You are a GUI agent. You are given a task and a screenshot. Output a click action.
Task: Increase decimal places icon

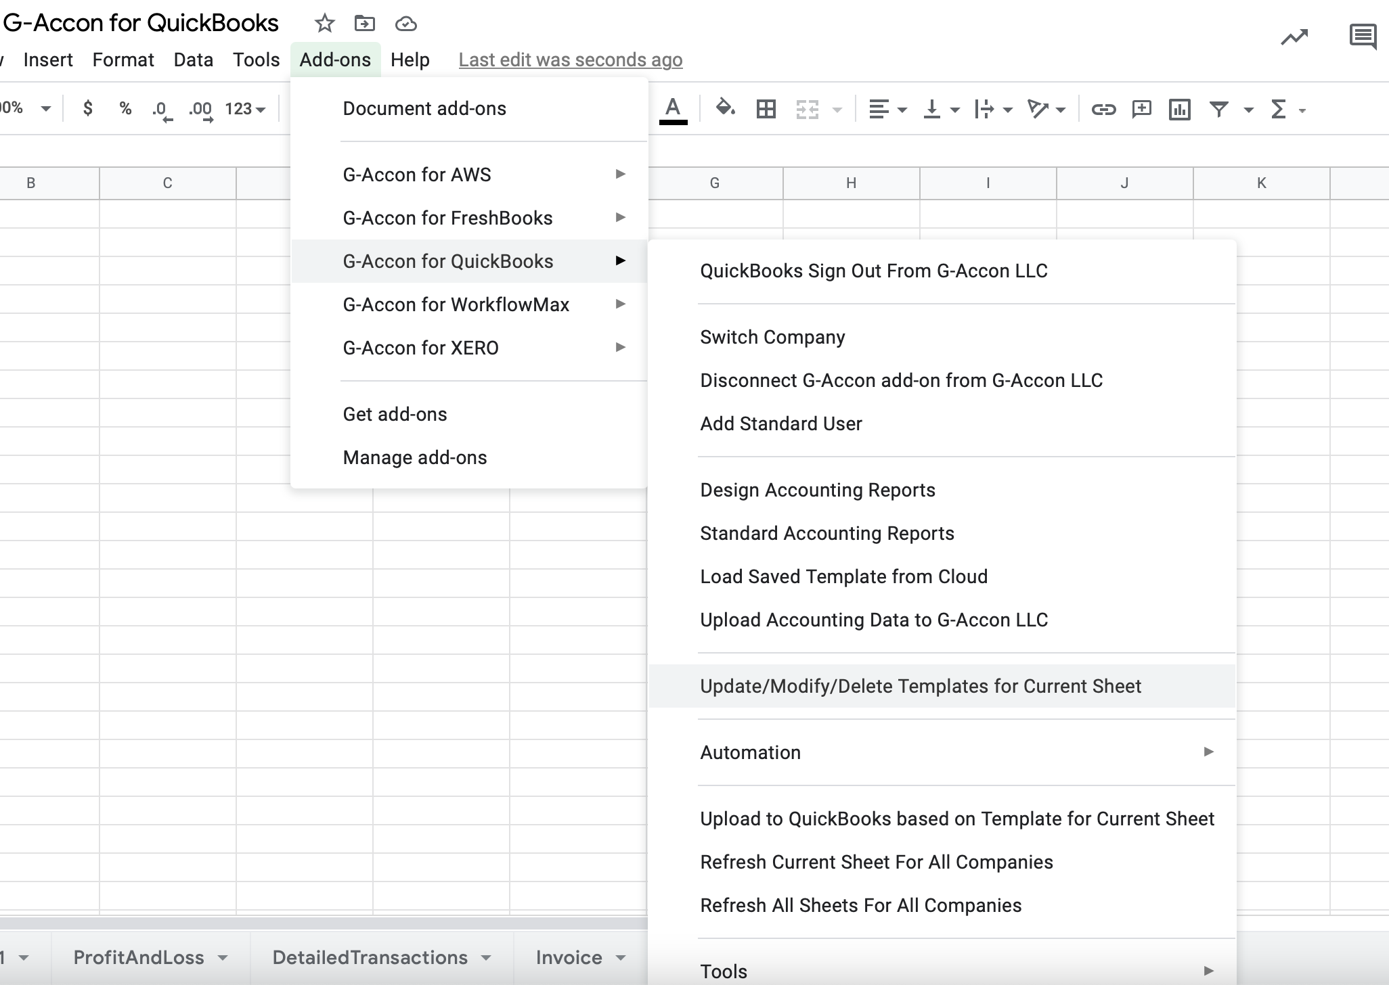pyautogui.click(x=201, y=110)
